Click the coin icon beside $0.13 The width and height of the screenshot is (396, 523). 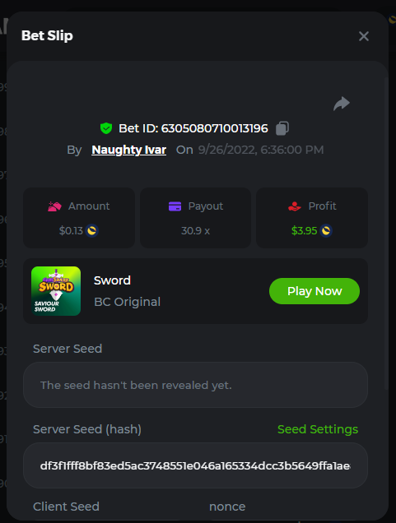(92, 230)
